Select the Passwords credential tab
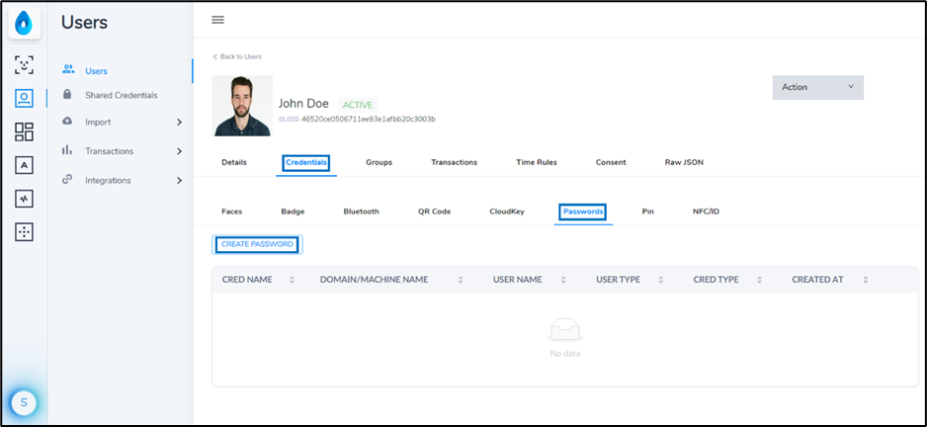 [x=583, y=212]
